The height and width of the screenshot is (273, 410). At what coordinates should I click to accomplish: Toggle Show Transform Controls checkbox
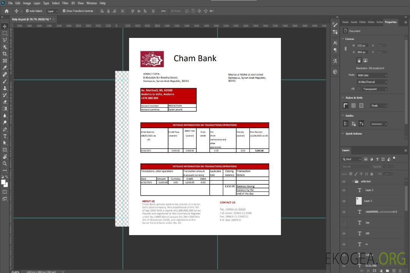pos(64,11)
